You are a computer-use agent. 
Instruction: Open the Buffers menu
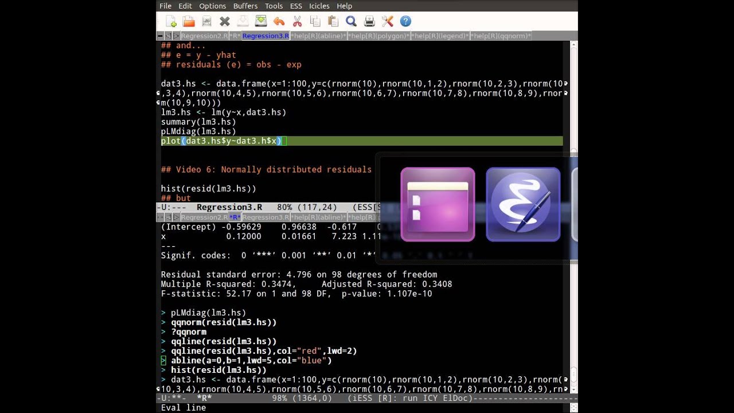(x=245, y=6)
